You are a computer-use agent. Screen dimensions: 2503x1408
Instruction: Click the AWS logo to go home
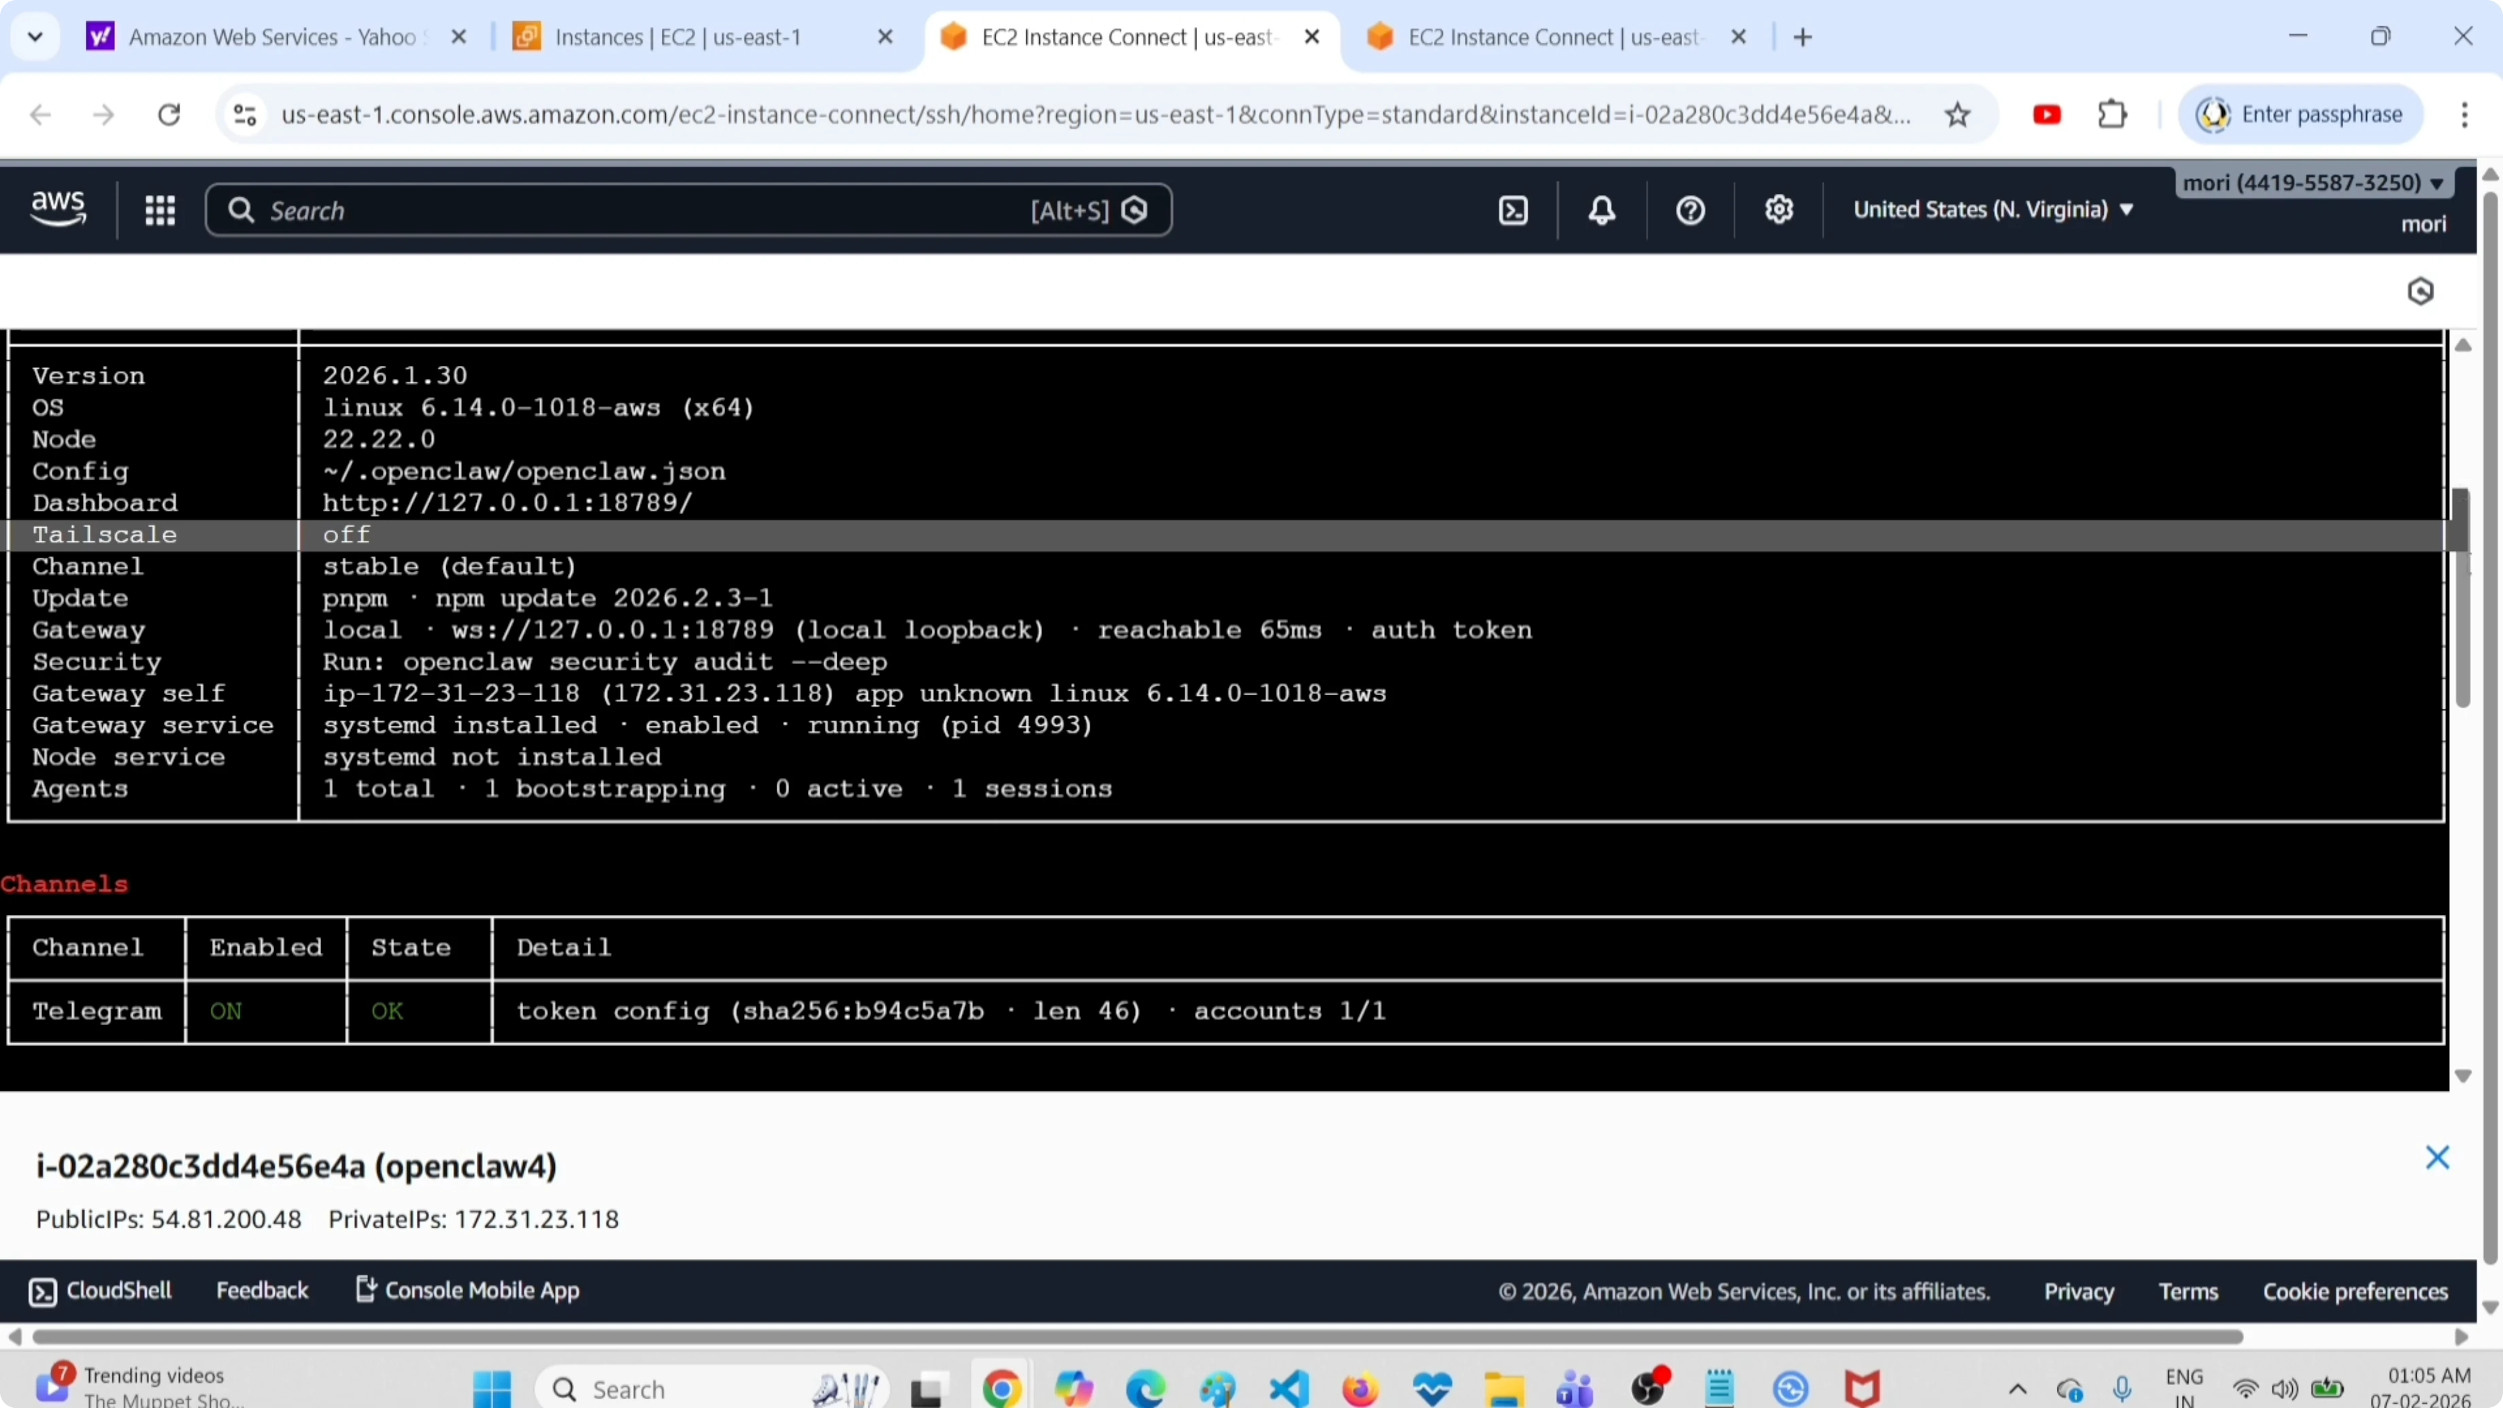(57, 208)
